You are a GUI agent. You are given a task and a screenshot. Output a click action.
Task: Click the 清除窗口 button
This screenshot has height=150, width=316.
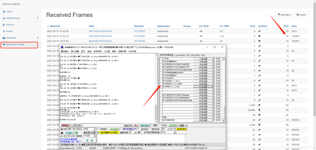(66, 125)
